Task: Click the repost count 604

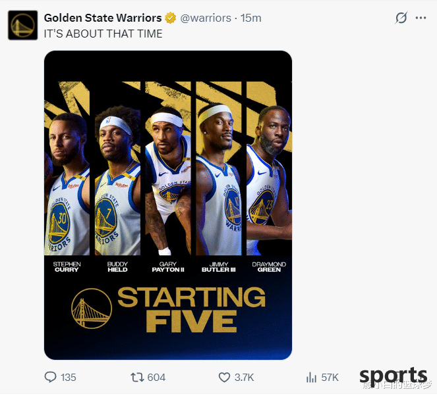Action: tap(156, 378)
